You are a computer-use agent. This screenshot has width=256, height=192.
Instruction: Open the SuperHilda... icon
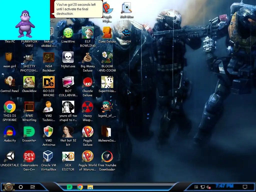[x=107, y=82]
